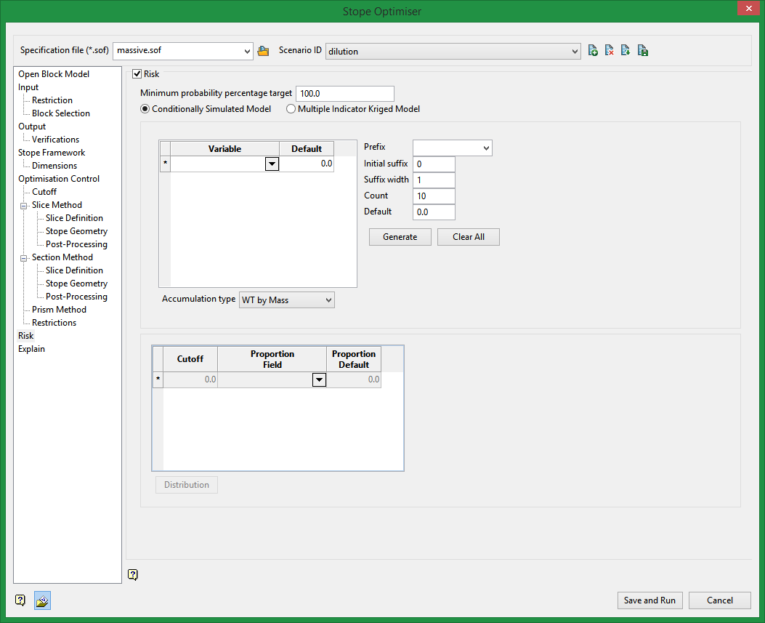
Task: Open the Scenario ID dropdown
Action: click(x=575, y=51)
